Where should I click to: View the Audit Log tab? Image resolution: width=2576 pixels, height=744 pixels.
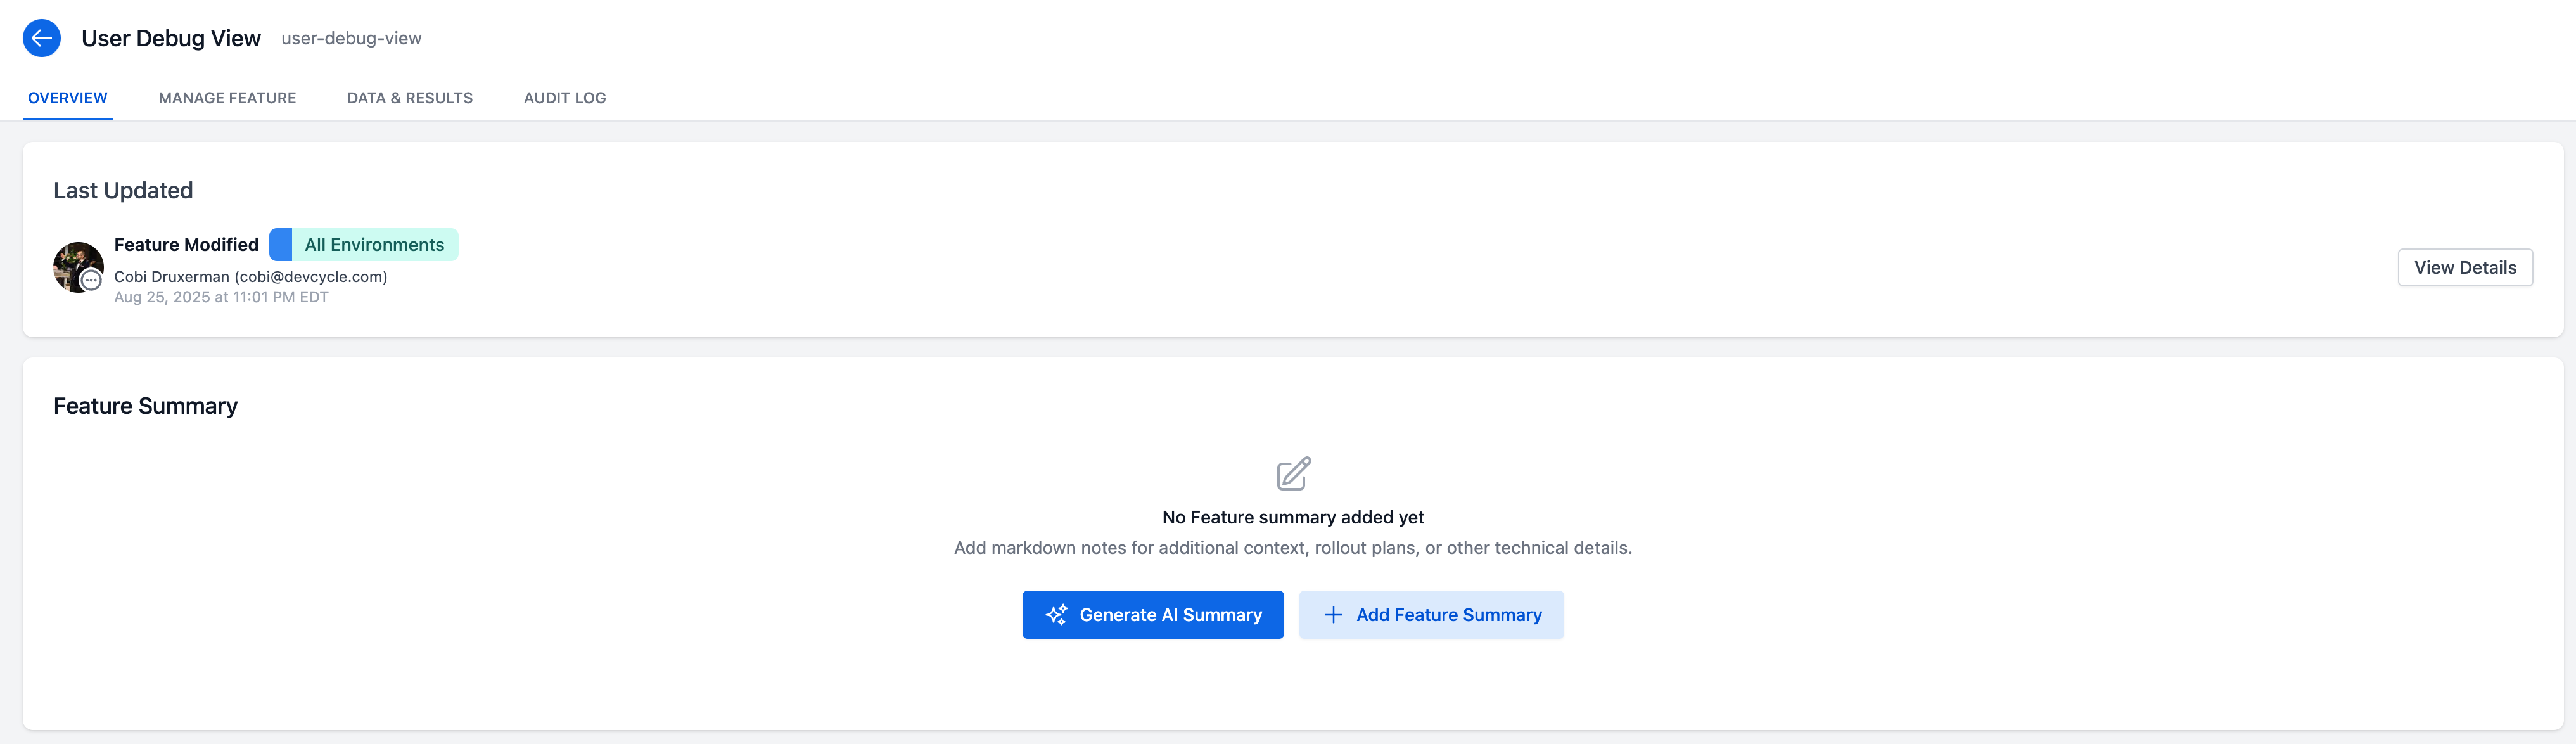pos(564,98)
